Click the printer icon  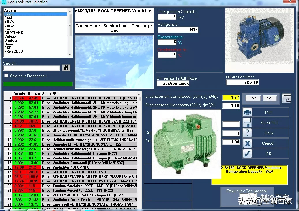pyautogui.click(x=247, y=112)
